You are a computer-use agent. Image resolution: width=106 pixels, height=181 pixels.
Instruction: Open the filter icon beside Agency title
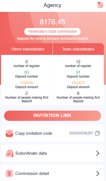click(100, 5)
